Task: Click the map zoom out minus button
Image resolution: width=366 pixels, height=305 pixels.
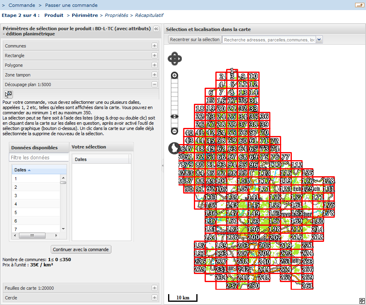Action: [x=175, y=131]
